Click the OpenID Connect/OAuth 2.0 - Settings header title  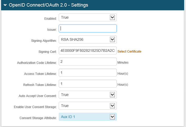(48, 5)
